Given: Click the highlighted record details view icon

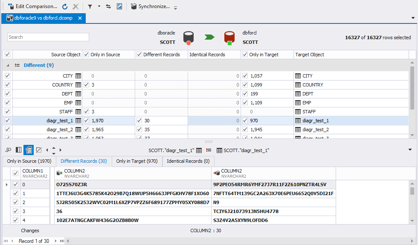Looking at the screenshot, I should click(29, 150).
